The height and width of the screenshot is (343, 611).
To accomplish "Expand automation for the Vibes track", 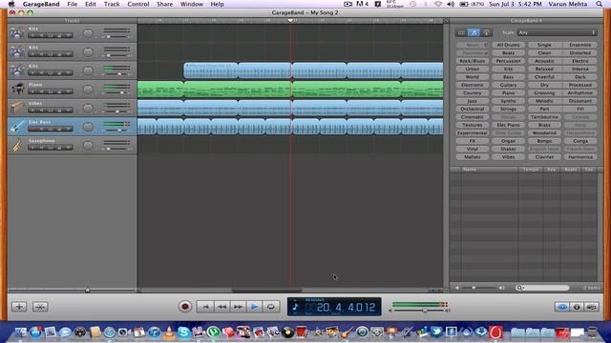I will pos(68,111).
